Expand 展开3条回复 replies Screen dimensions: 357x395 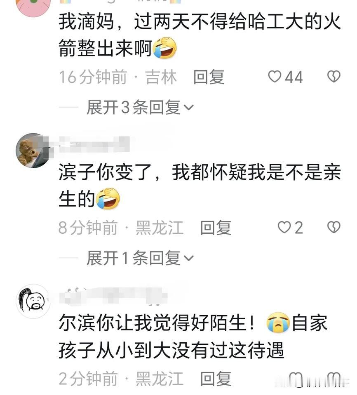click(140, 107)
